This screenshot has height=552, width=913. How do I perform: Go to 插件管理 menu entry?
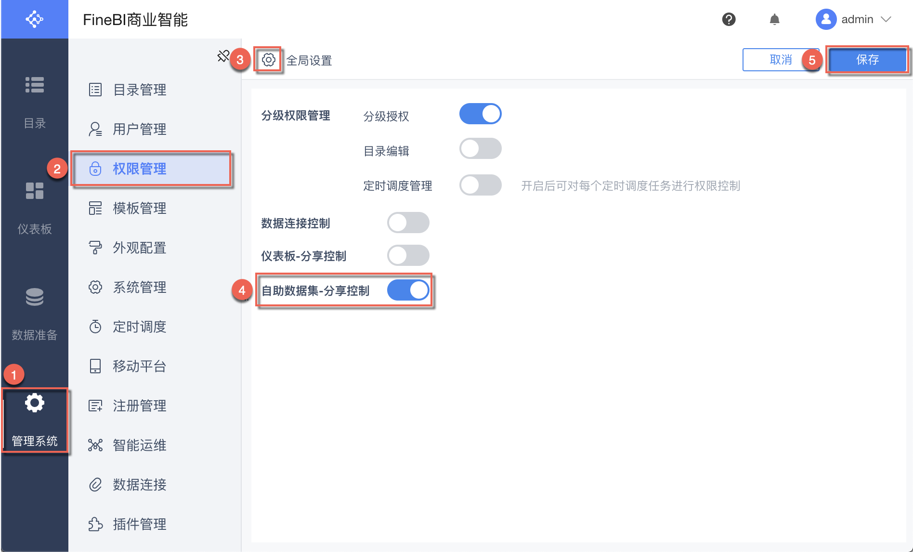pos(140,524)
